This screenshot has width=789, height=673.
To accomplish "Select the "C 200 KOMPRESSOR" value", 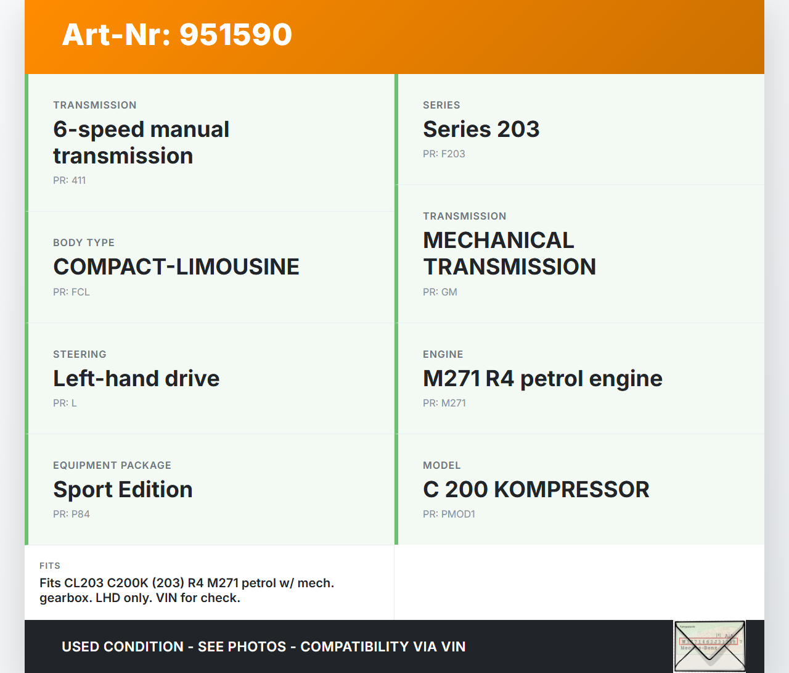I will [x=536, y=490].
